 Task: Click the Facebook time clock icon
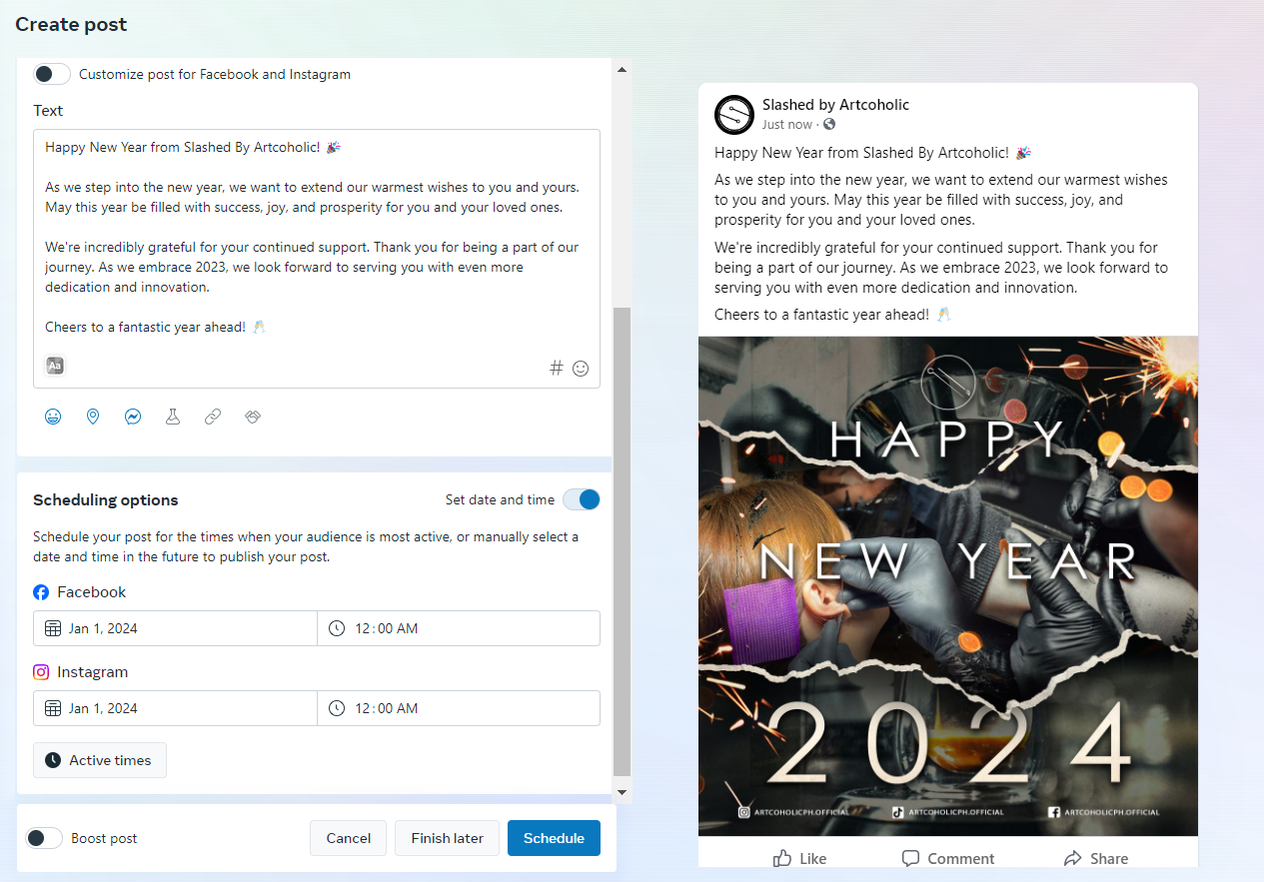(337, 628)
